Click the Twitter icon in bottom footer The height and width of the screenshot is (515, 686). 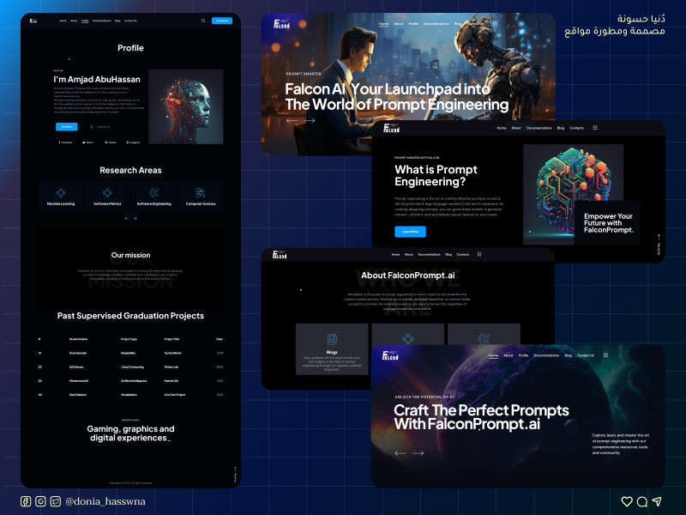pyautogui.click(x=55, y=501)
